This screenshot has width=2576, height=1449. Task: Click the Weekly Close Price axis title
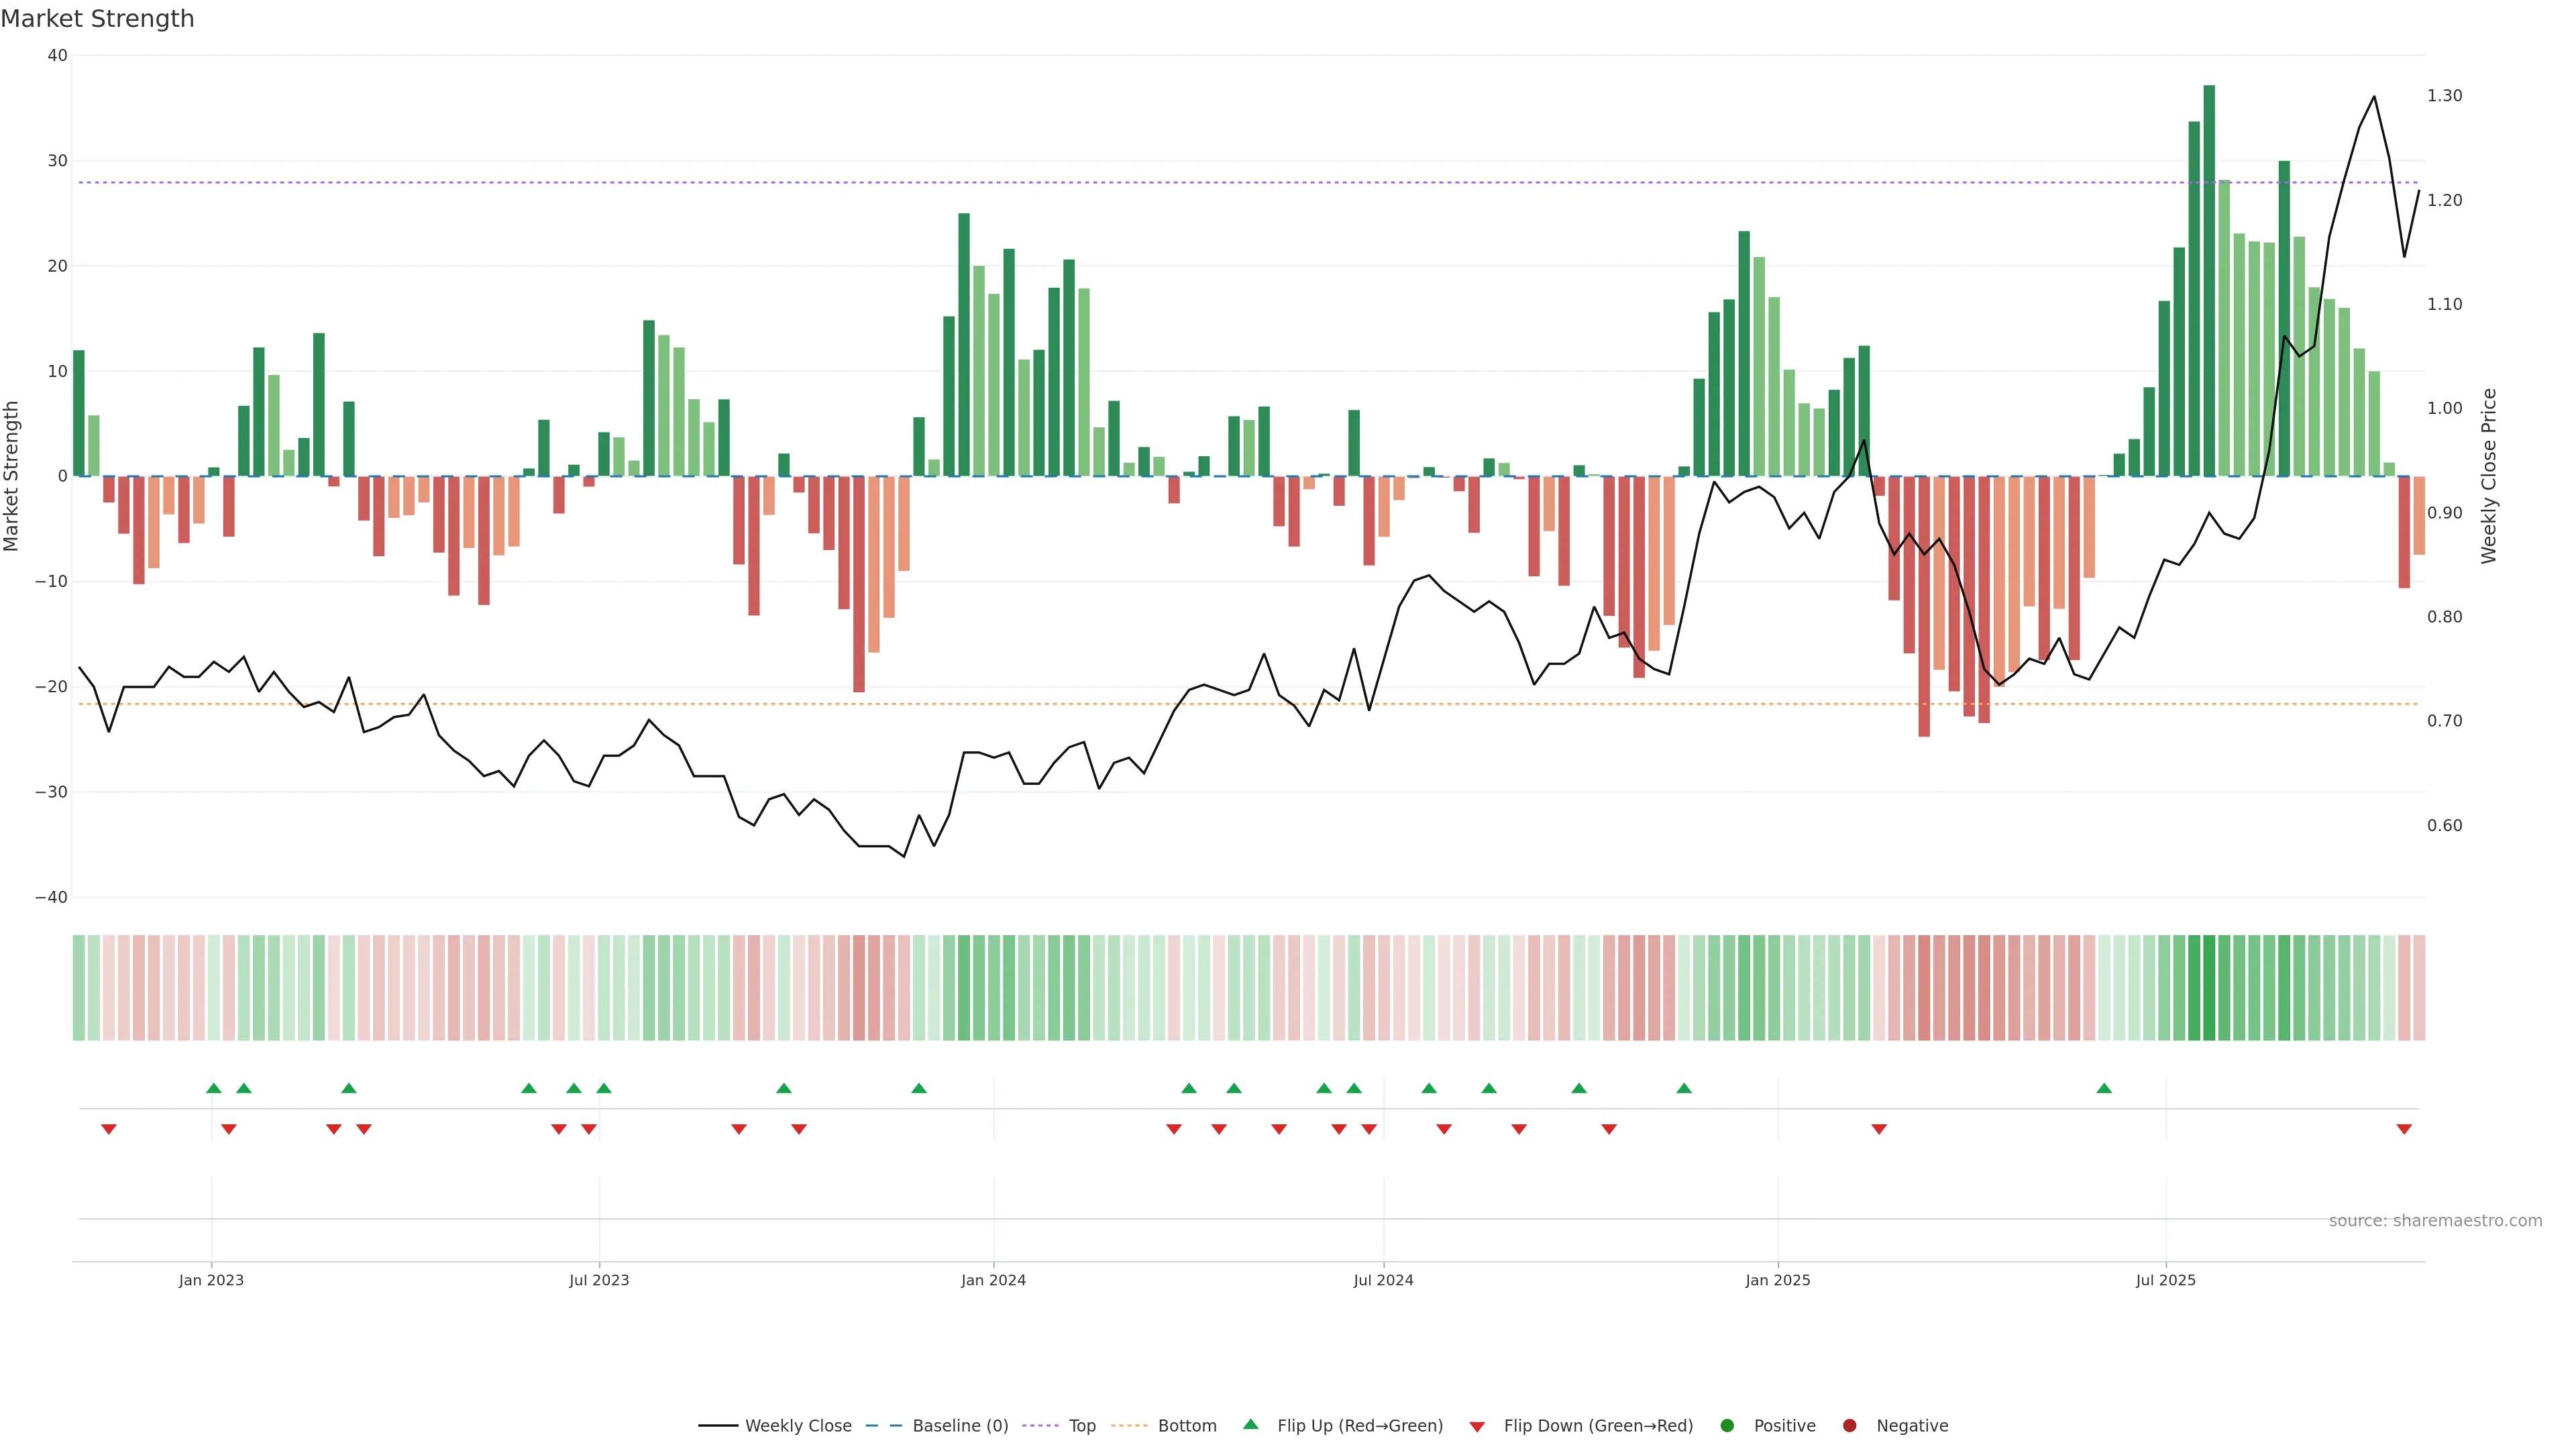pyautogui.click(x=2488, y=476)
